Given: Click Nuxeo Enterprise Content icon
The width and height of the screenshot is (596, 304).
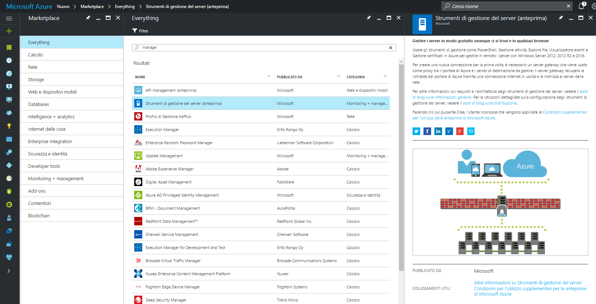Looking at the screenshot, I should [138, 274].
